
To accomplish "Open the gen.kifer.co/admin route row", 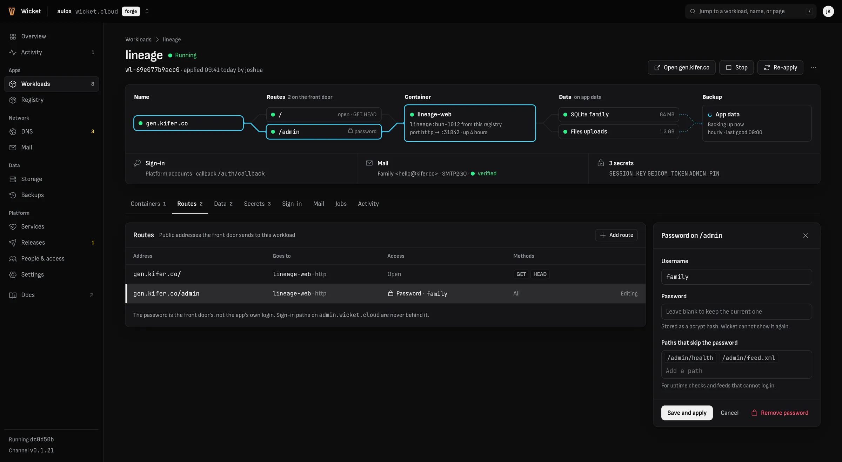I will pyautogui.click(x=385, y=293).
